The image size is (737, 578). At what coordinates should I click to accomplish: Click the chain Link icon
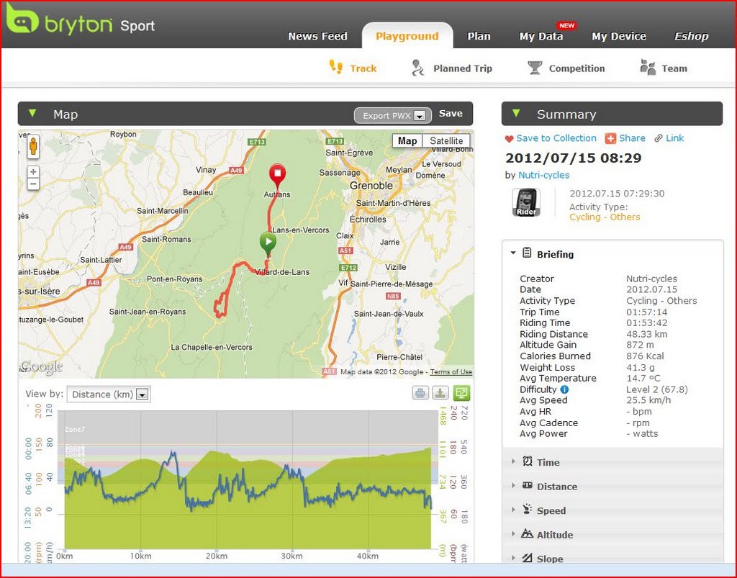659,138
